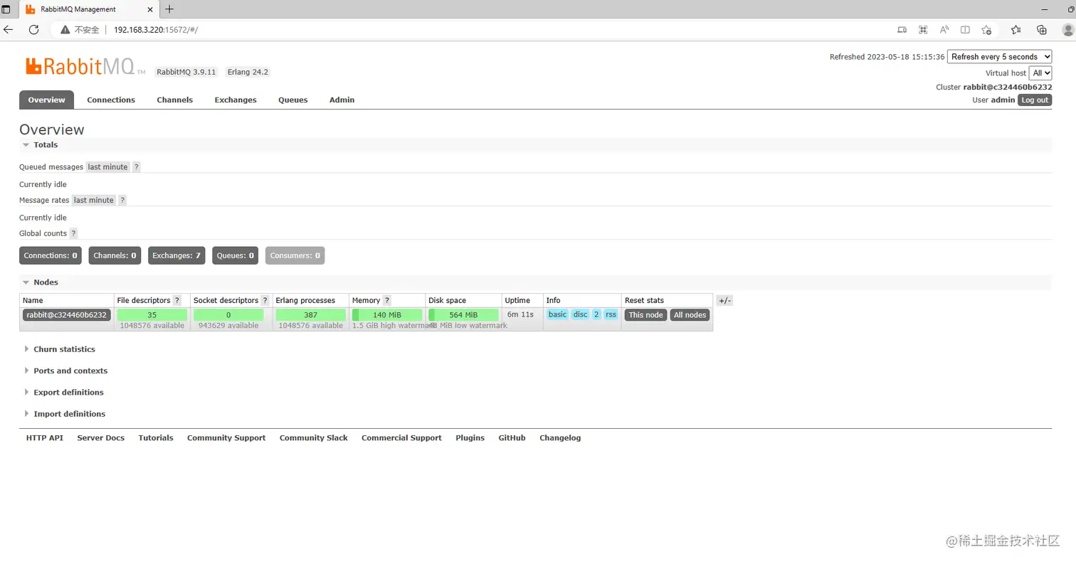Change Message rates last minute range
This screenshot has width=1076, height=564.
(94, 201)
